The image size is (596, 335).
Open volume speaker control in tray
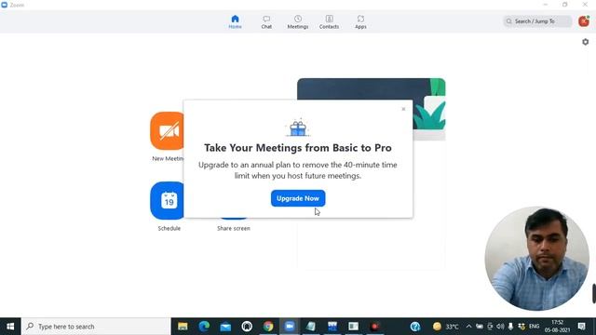click(500, 327)
